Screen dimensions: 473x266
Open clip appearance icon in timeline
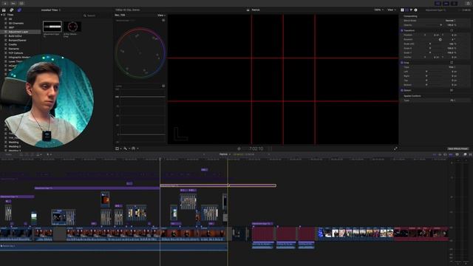[457, 154]
